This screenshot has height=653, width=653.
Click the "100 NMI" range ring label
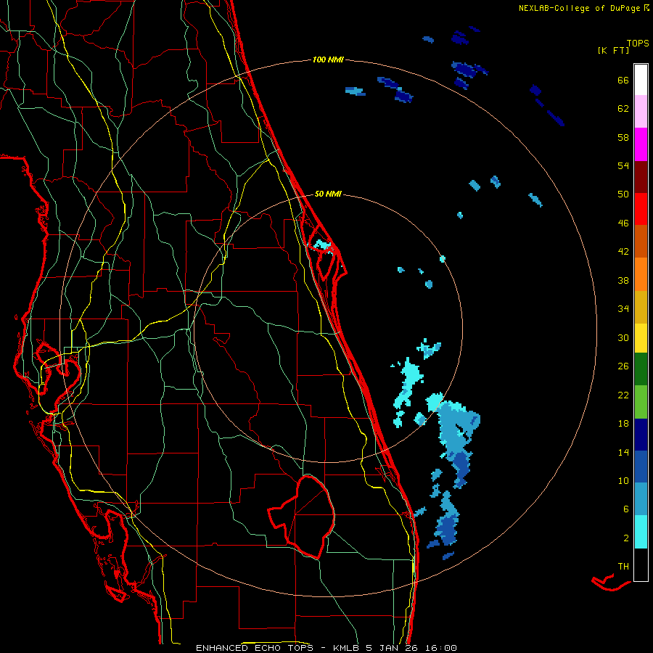tap(328, 60)
